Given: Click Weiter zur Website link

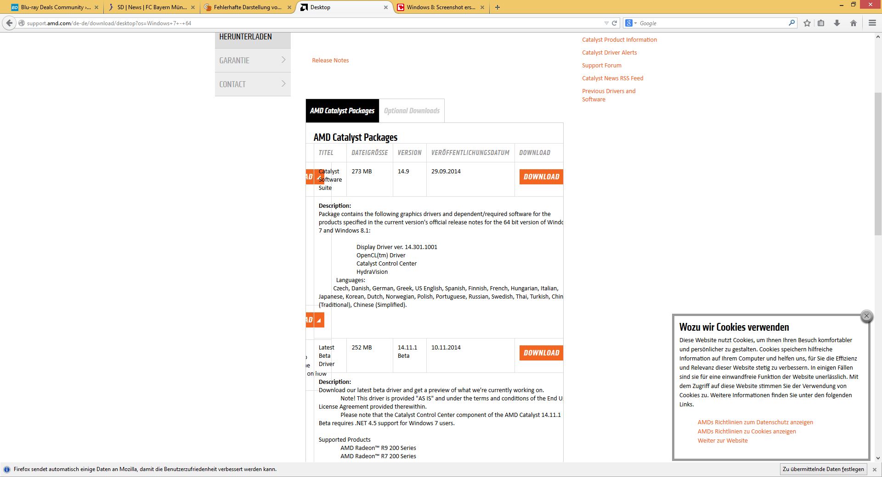Looking at the screenshot, I should 723,441.
